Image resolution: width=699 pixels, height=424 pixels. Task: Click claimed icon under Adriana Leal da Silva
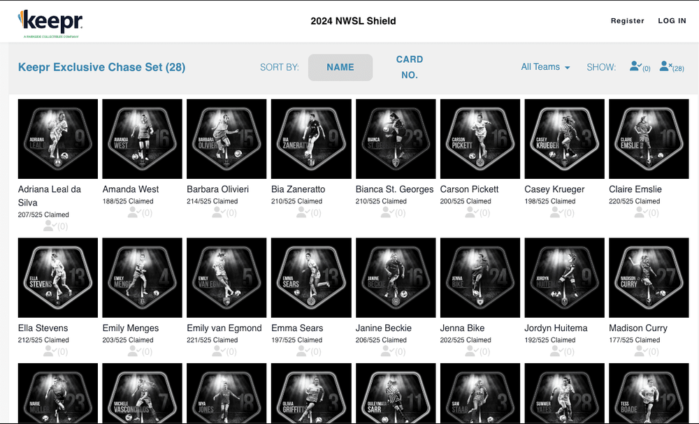click(x=55, y=226)
